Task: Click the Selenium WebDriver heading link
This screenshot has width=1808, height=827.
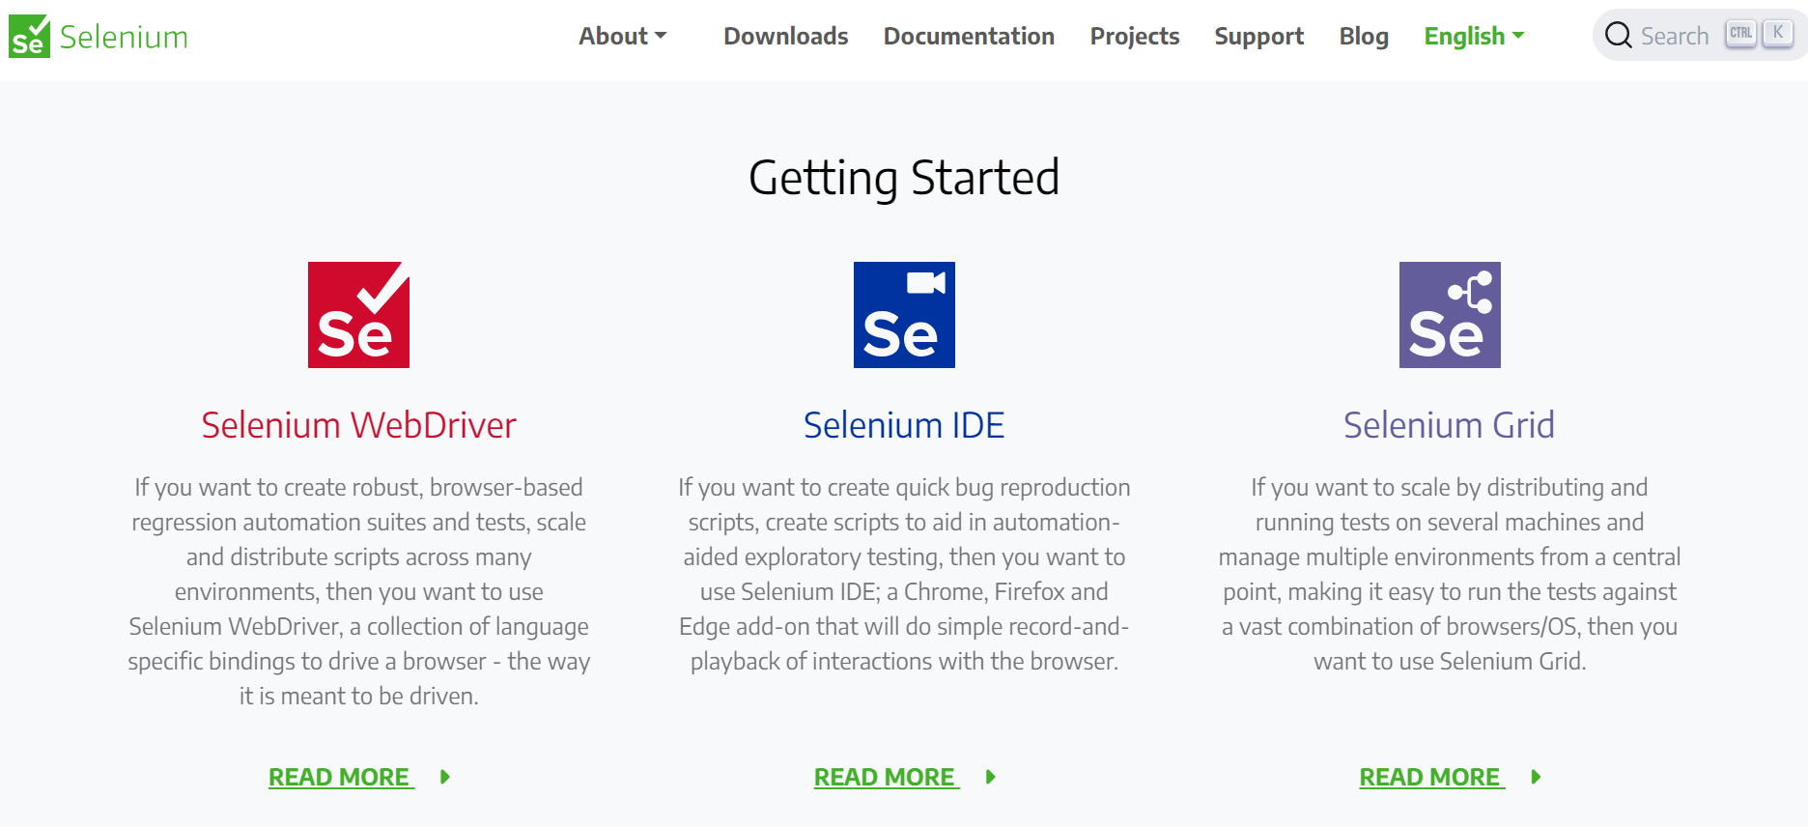Action: pos(358,424)
